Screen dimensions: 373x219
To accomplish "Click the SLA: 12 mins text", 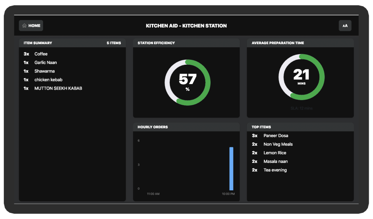I will (x=302, y=108).
